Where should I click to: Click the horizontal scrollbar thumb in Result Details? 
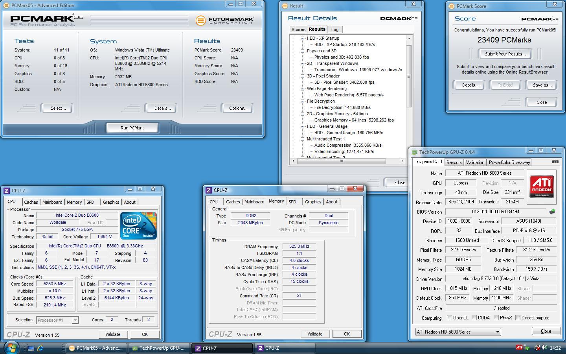point(341,161)
